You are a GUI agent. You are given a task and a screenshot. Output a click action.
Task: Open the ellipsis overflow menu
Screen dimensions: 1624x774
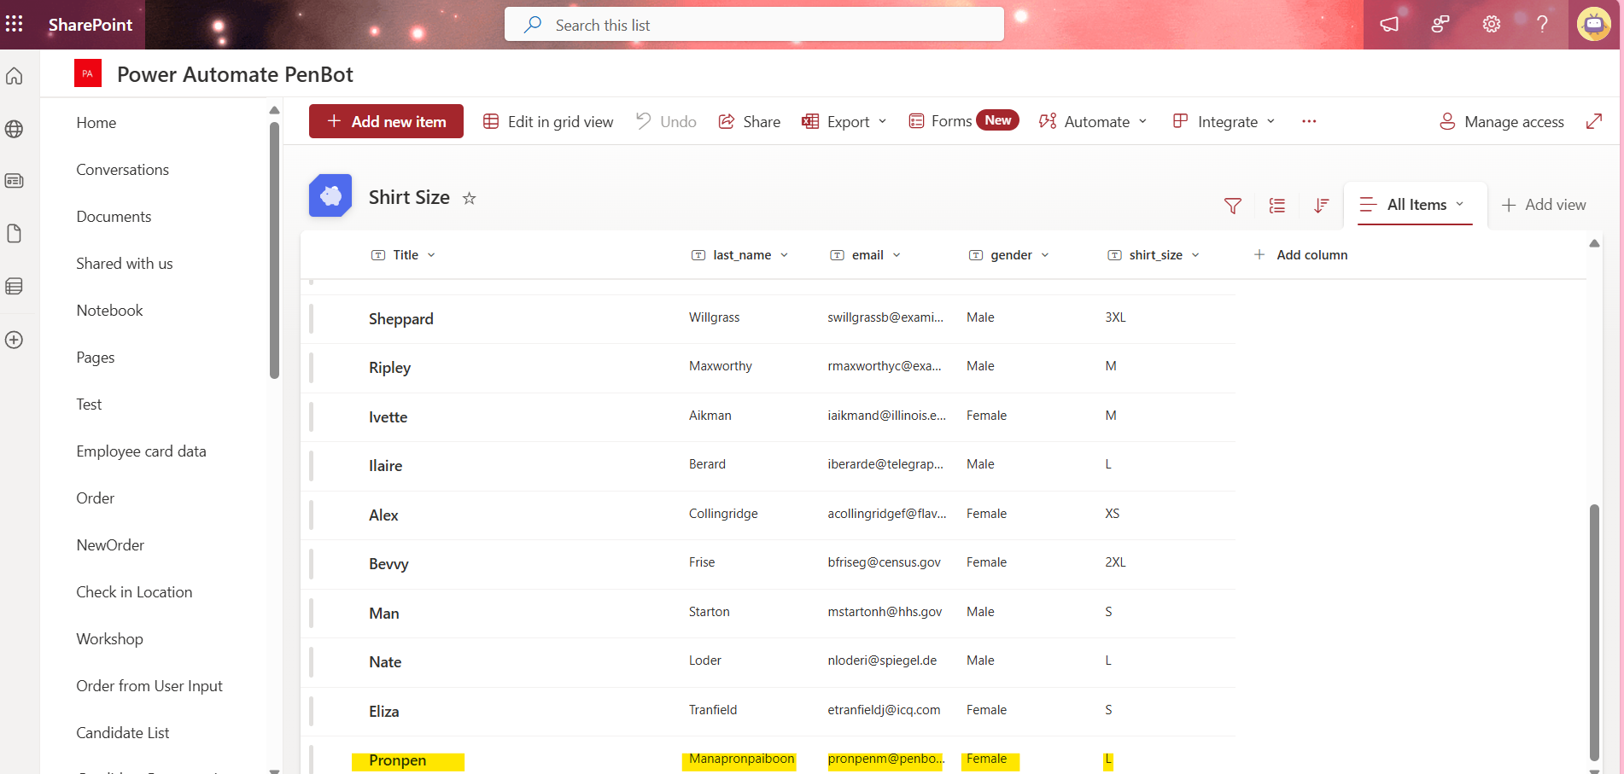(x=1309, y=121)
